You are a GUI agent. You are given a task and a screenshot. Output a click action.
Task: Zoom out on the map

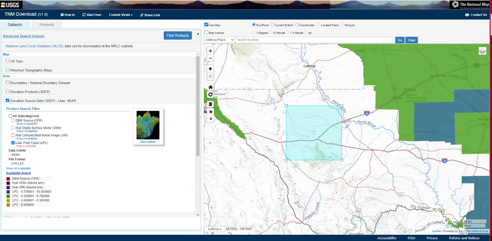click(210, 58)
